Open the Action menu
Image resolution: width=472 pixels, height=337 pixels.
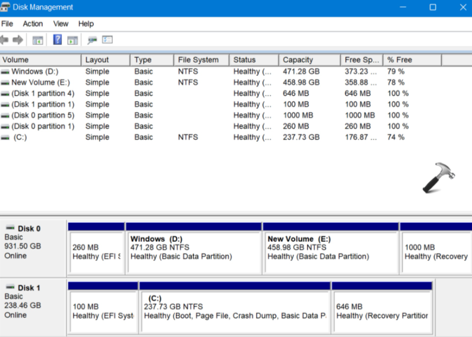pyautogui.click(x=33, y=24)
